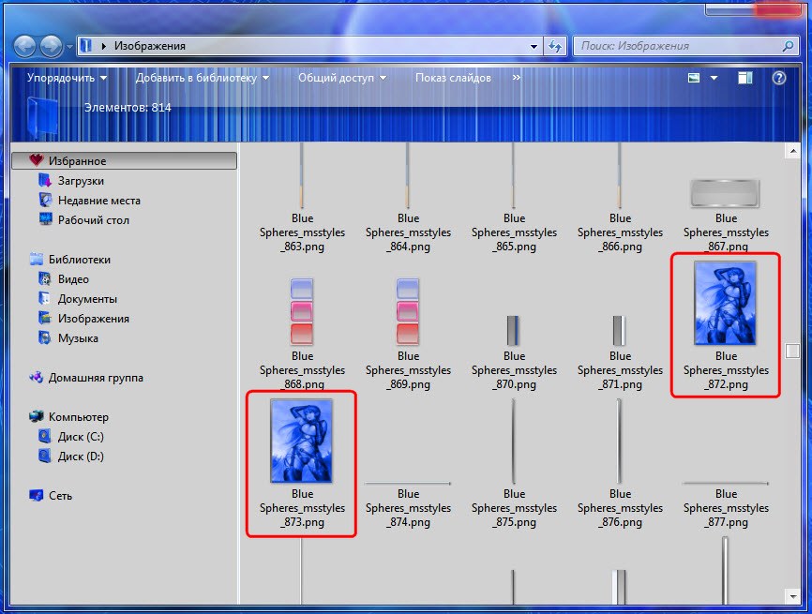
Task: Open the Документы library
Action: [x=87, y=299]
